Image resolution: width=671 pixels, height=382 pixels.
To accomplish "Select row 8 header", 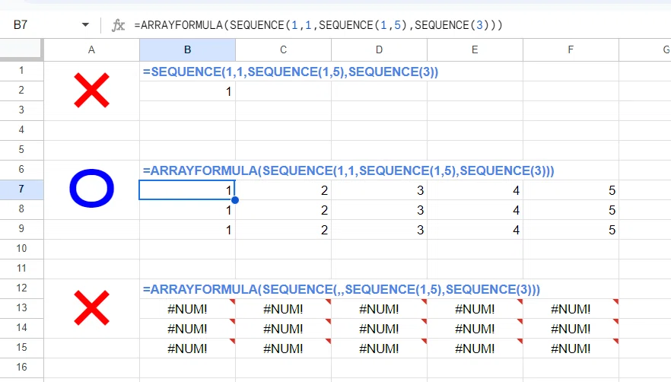I will pyautogui.click(x=21, y=209).
